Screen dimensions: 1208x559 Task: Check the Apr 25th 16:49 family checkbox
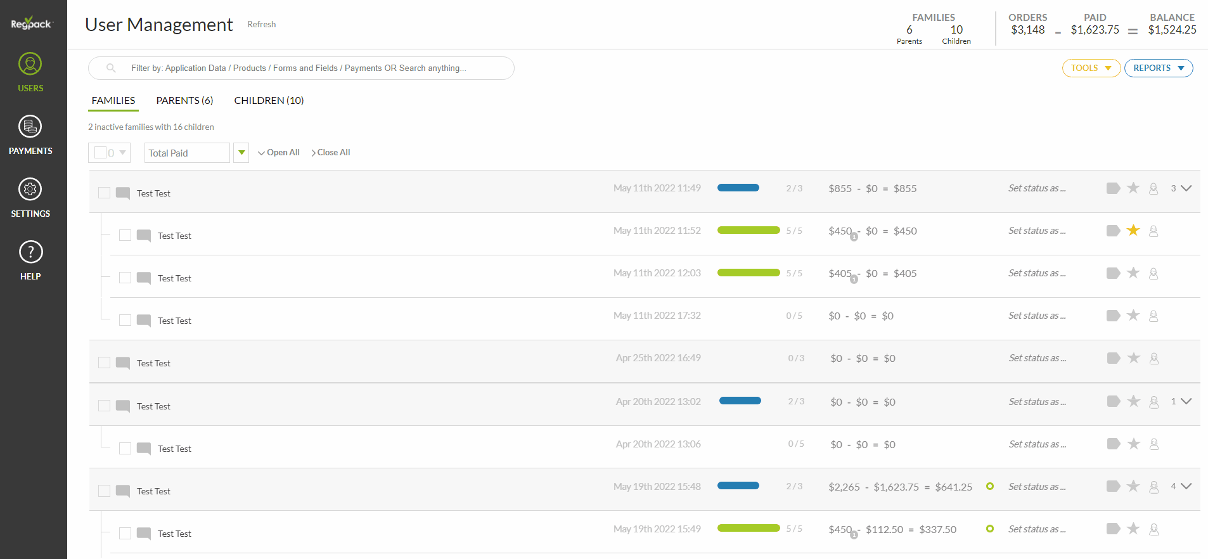click(x=105, y=363)
